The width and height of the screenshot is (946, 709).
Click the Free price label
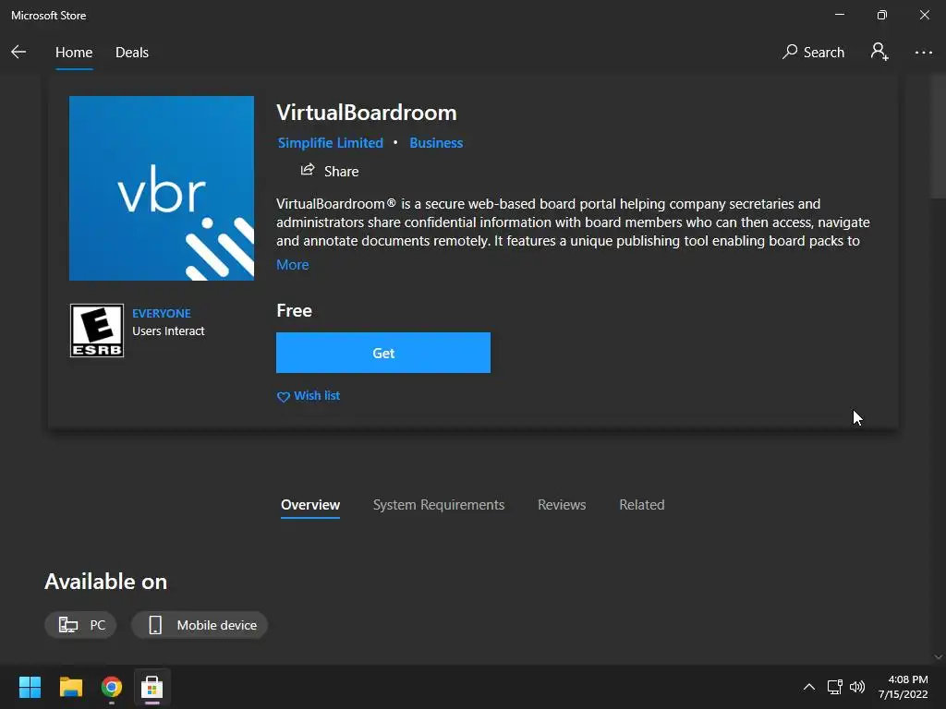pos(295,310)
